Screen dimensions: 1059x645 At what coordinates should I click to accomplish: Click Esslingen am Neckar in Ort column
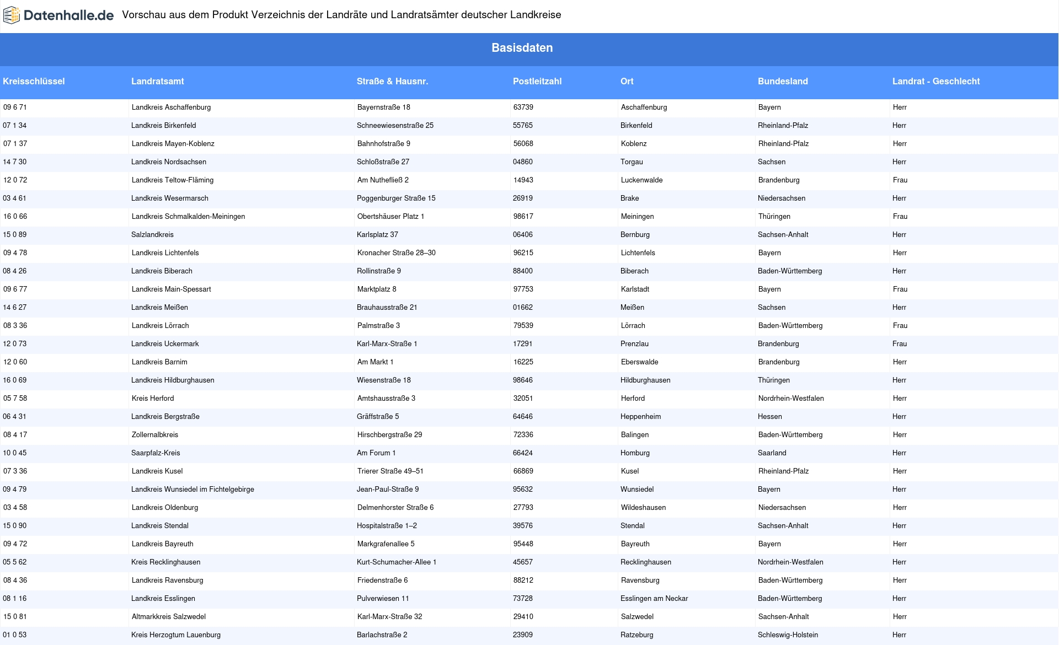pos(654,599)
